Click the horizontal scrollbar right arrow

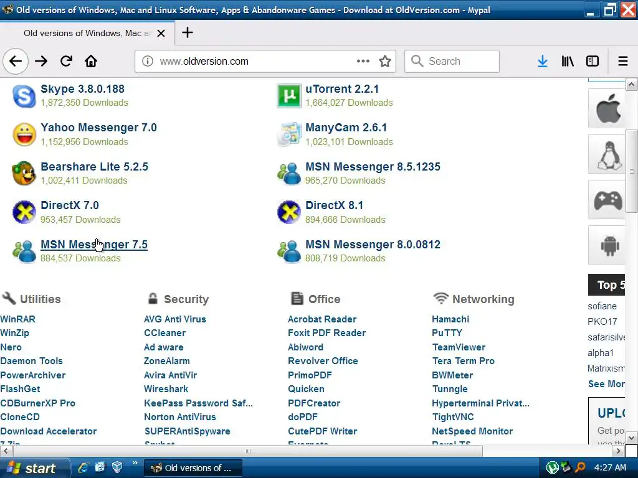click(x=619, y=451)
